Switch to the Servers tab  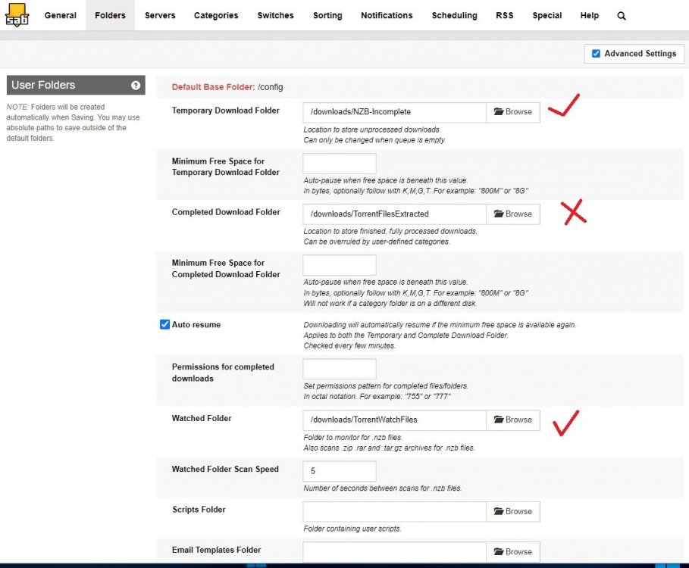pyautogui.click(x=160, y=15)
